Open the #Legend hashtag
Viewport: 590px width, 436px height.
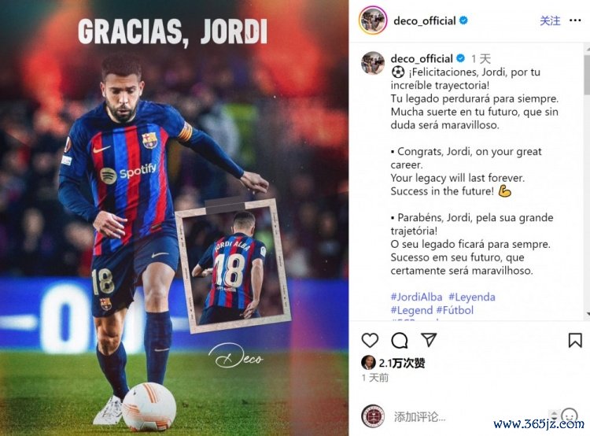(411, 310)
